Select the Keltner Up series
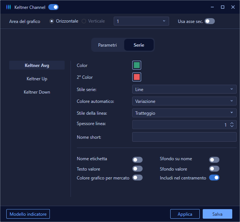This screenshot has height=222, width=240. [x=37, y=79]
